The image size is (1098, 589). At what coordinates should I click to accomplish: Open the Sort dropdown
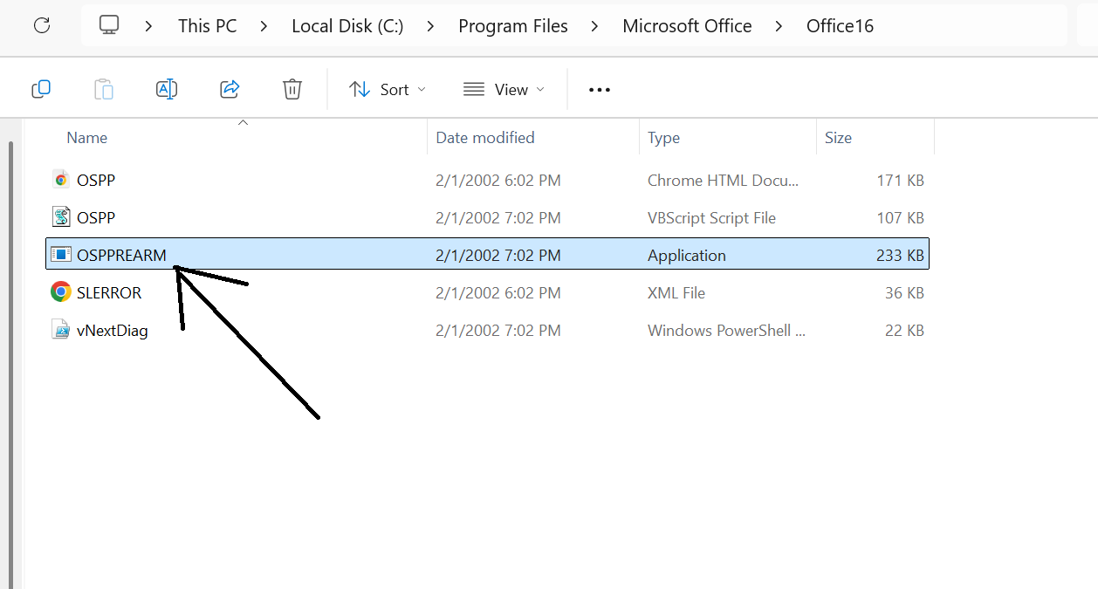click(x=387, y=88)
